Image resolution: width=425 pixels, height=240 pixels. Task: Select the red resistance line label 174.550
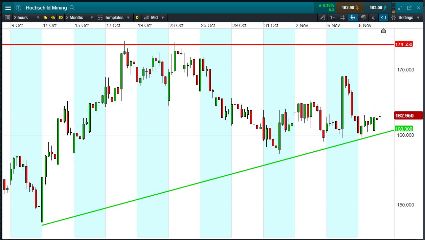pos(404,44)
